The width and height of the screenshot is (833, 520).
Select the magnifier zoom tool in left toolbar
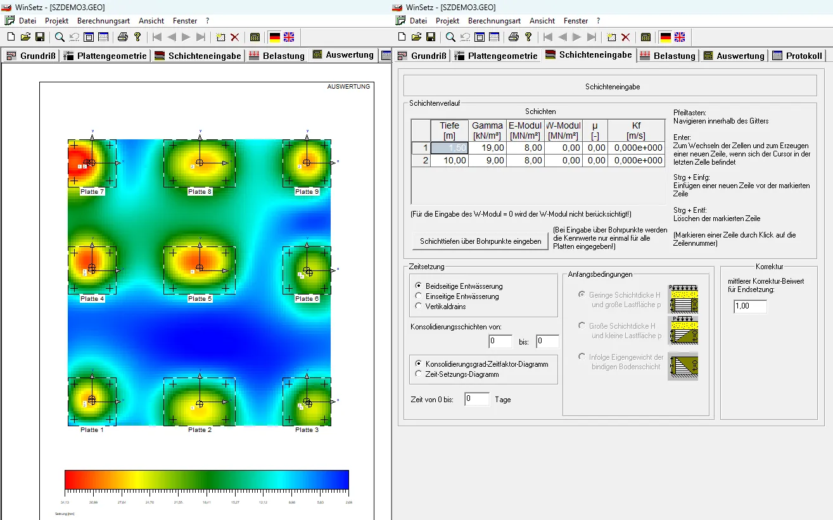tap(60, 37)
